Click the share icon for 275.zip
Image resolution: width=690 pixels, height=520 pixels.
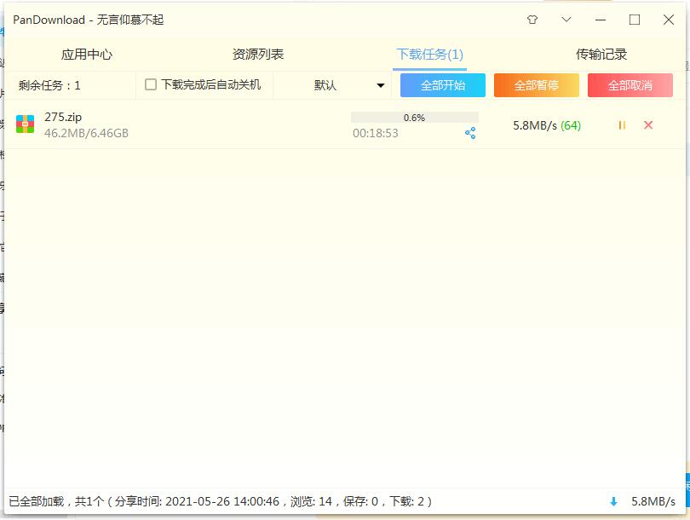pyautogui.click(x=470, y=133)
